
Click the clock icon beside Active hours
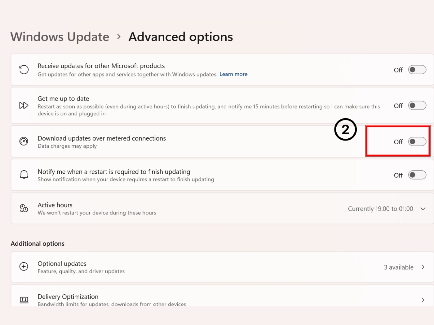(x=24, y=208)
